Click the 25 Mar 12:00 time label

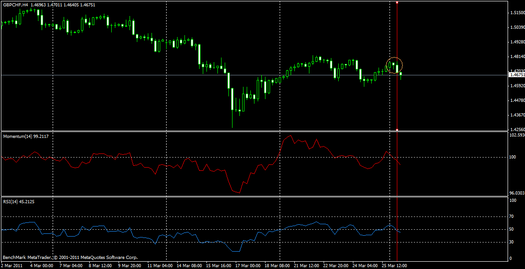coord(395,266)
